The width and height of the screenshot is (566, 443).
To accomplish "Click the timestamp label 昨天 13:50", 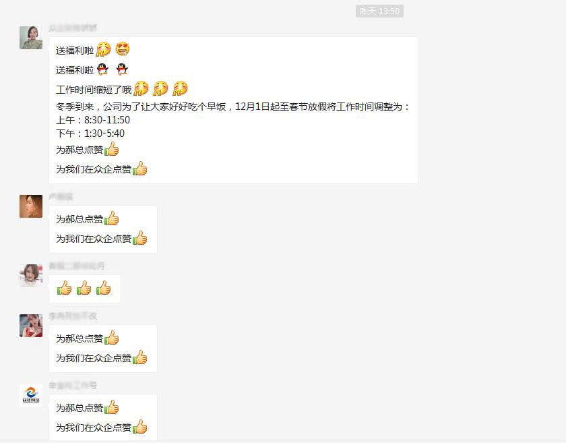I will tap(379, 11).
